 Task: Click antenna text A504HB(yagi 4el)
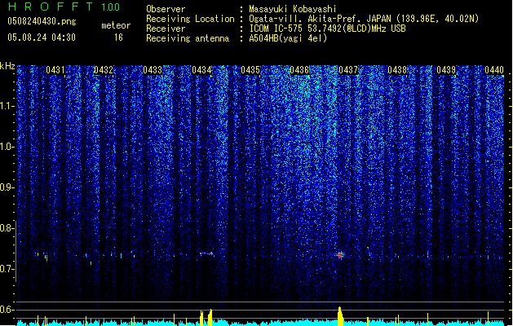[288, 38]
